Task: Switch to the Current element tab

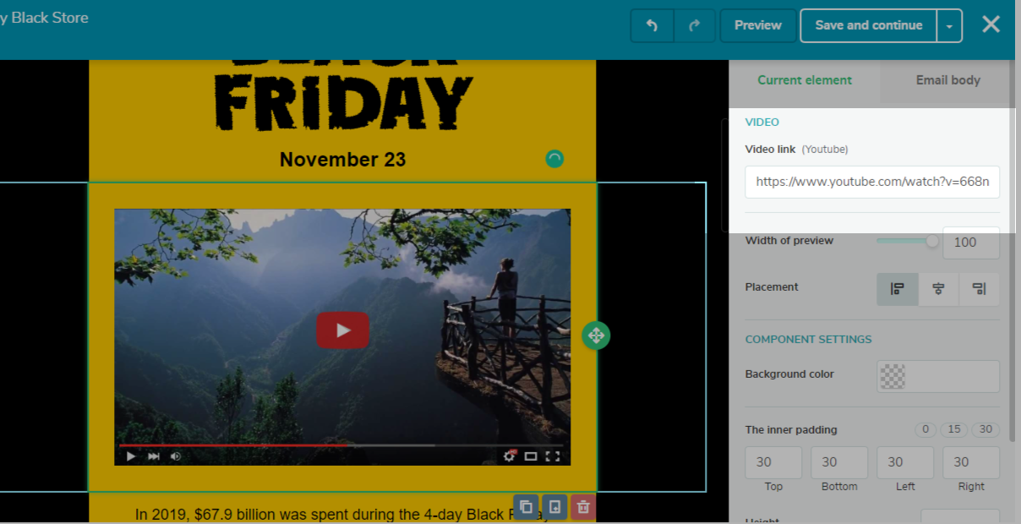Action: click(805, 80)
